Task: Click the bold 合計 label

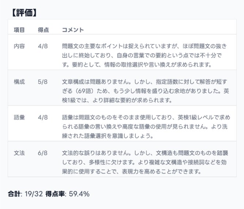Action: coord(15,194)
